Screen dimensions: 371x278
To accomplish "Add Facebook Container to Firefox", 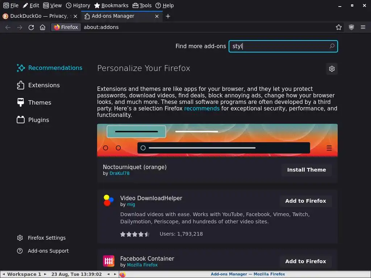I will pyautogui.click(x=305, y=261).
